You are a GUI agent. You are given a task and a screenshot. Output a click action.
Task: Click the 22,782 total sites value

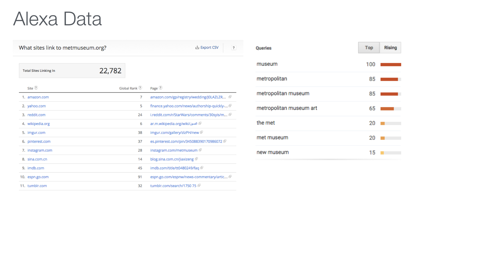click(x=110, y=71)
